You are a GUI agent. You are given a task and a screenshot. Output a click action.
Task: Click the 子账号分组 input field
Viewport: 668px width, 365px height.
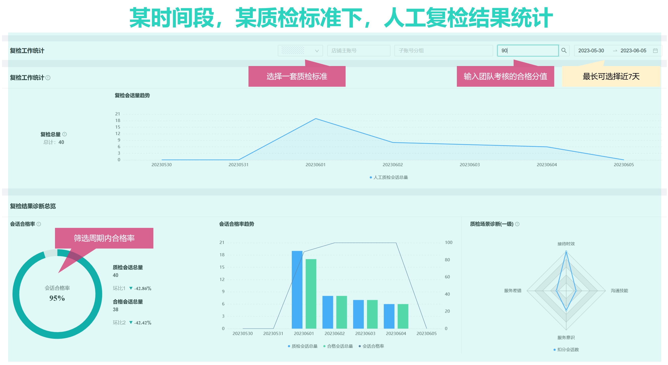443,50
